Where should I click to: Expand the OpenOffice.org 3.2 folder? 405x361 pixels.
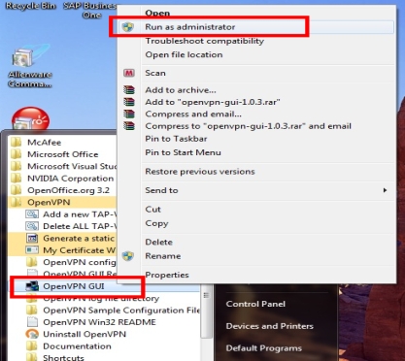[61, 190]
